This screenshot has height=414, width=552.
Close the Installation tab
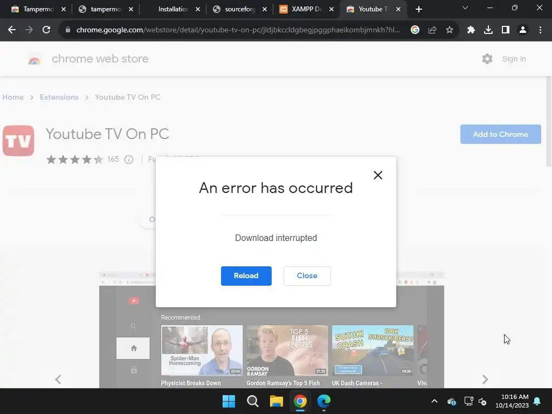(x=198, y=9)
